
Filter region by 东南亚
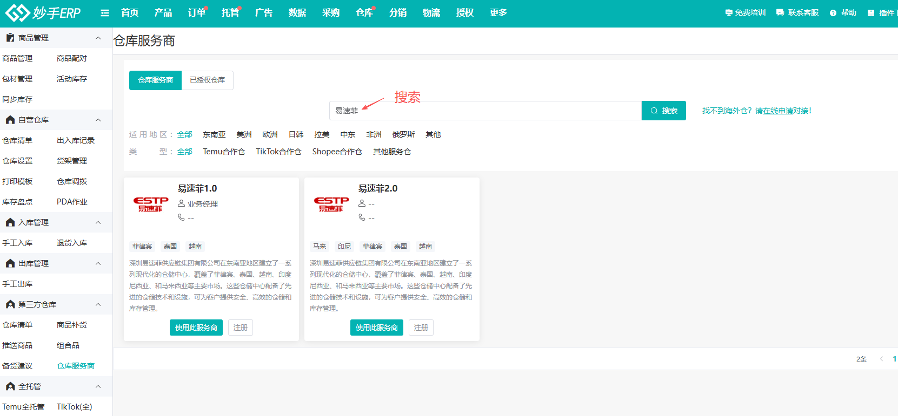(x=214, y=134)
